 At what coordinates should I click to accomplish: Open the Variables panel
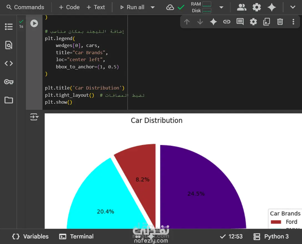30,236
